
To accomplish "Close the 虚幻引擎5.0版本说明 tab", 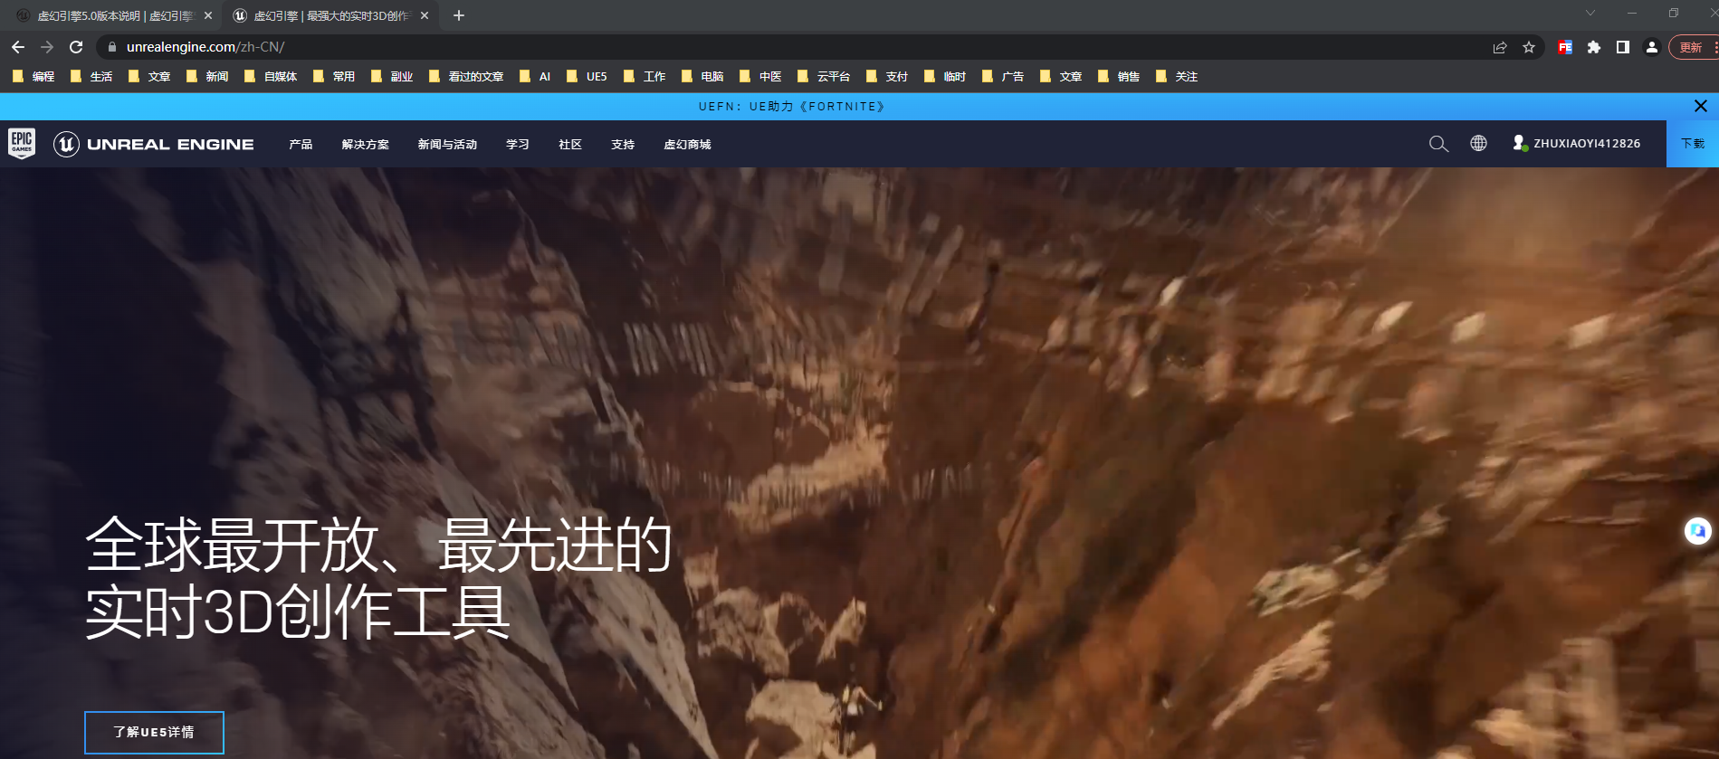I will (208, 15).
